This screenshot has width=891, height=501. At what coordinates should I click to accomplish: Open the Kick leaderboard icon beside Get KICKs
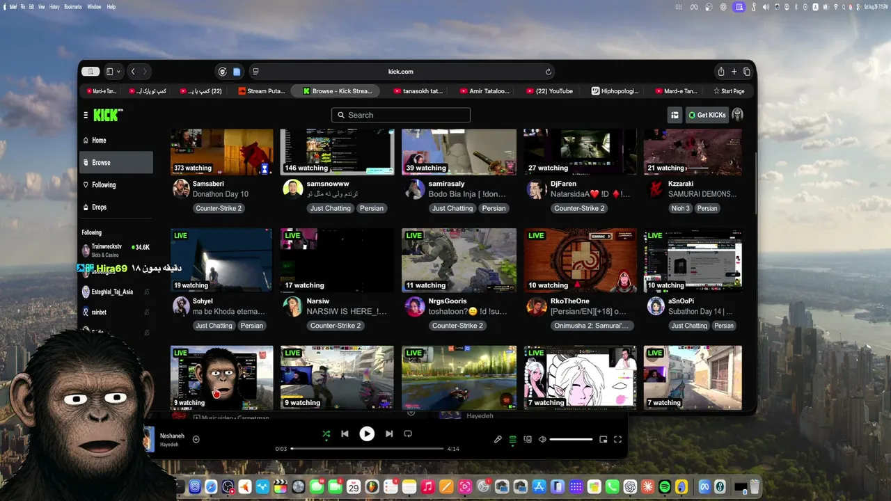675,115
